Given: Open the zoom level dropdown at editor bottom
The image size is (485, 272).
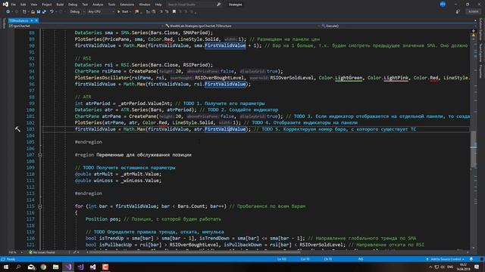Looking at the screenshot, I should pos(17,252).
